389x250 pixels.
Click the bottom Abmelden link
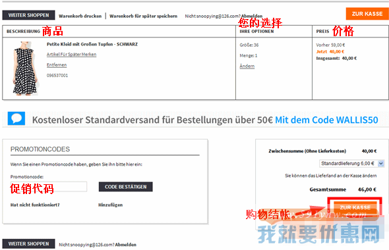(x=125, y=245)
